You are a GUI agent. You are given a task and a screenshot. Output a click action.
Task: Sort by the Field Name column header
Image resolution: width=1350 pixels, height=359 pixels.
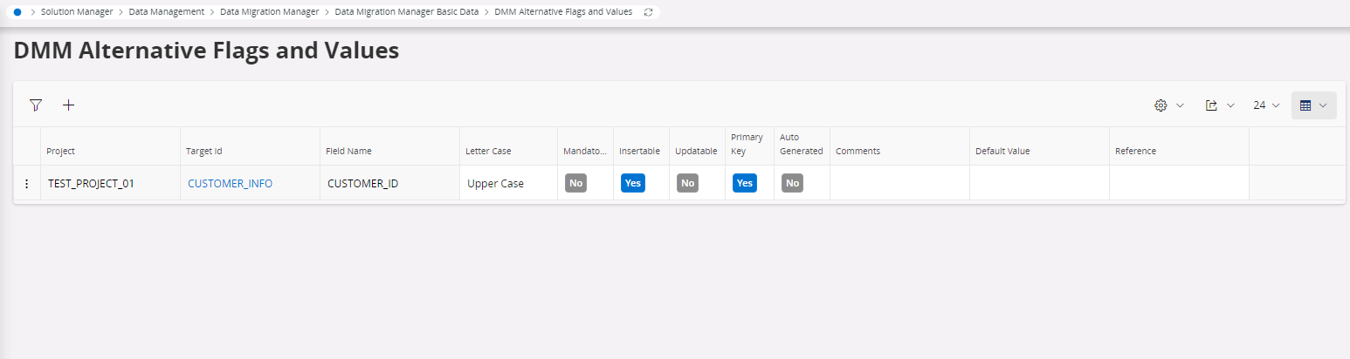348,151
